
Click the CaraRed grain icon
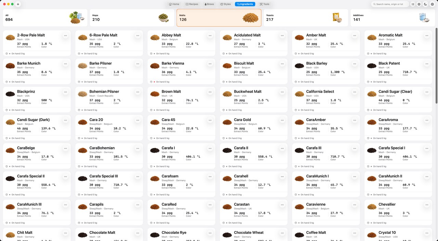pyautogui.click(x=155, y=207)
